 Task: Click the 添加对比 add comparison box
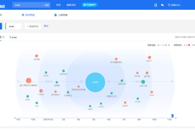[33, 26]
